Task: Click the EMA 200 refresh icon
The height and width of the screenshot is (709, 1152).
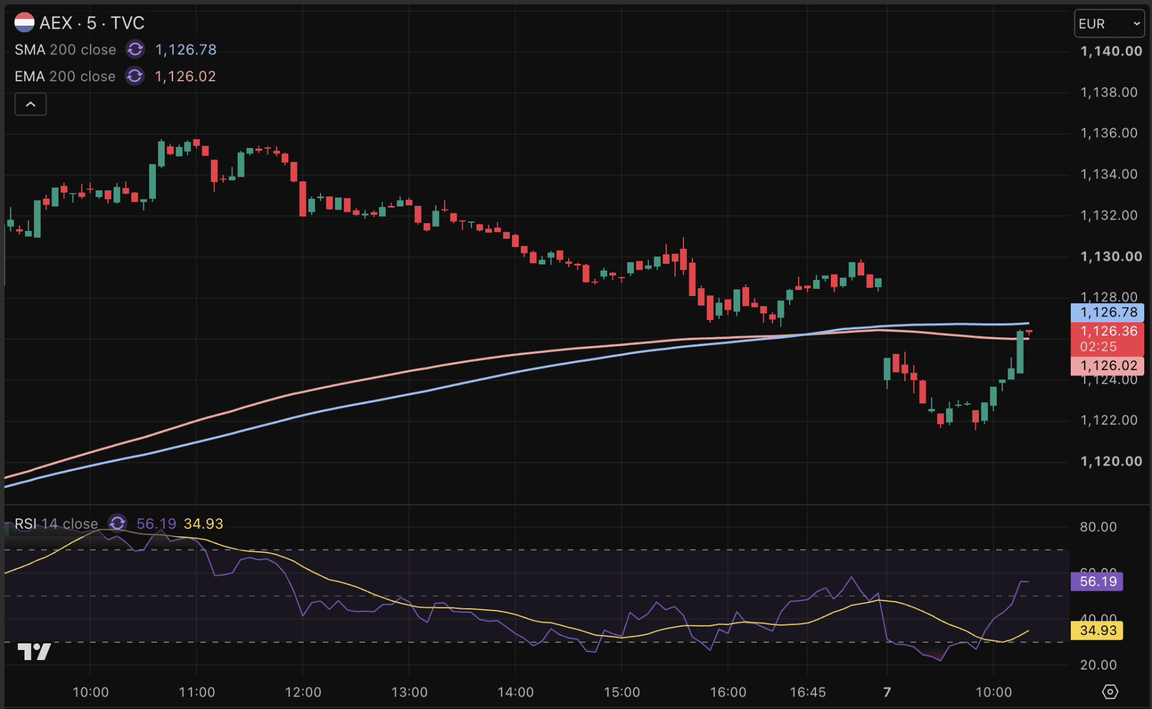Action: [x=135, y=76]
